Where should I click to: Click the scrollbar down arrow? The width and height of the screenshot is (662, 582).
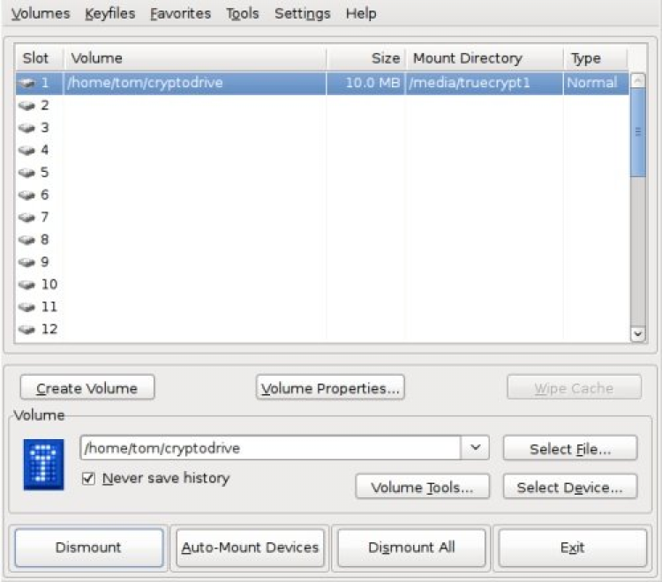(638, 334)
